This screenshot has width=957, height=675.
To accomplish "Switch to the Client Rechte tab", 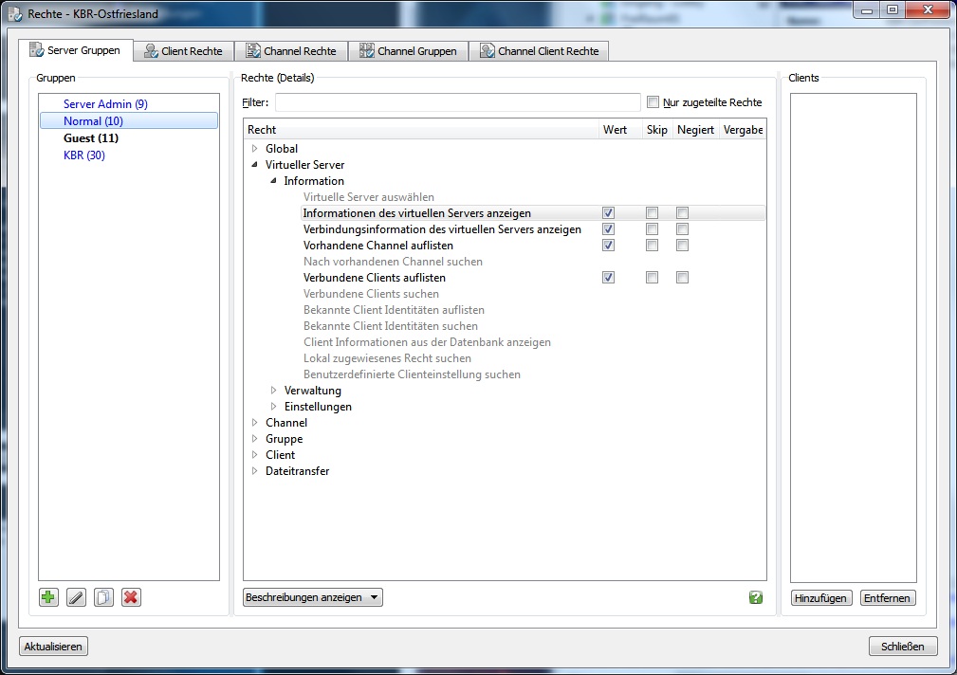I will (x=183, y=51).
